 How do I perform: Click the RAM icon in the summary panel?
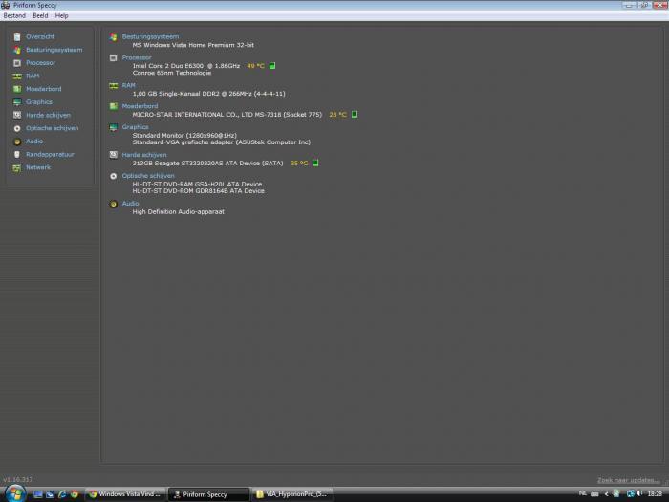[113, 86]
